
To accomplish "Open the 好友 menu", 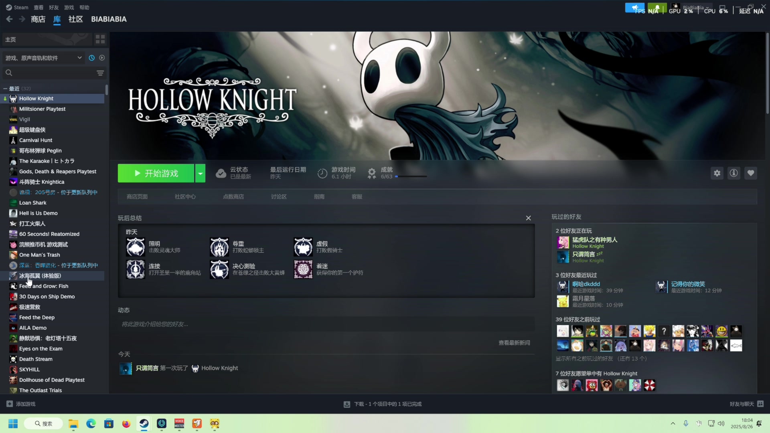I will point(54,7).
